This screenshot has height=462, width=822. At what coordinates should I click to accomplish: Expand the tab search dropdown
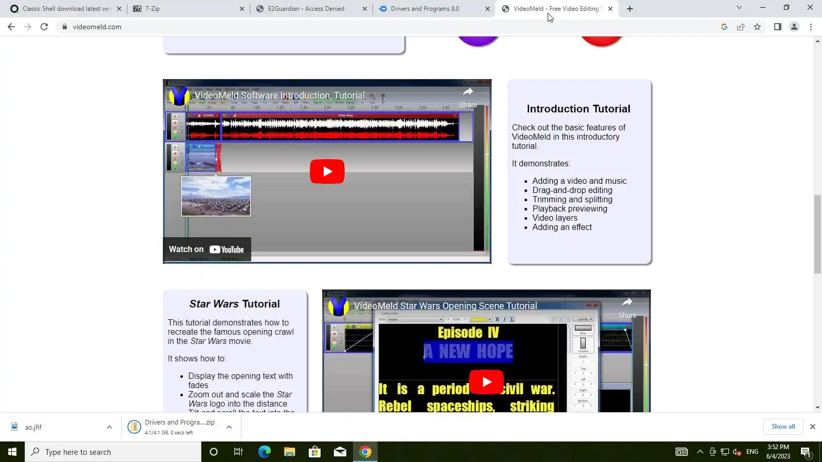pos(739,7)
